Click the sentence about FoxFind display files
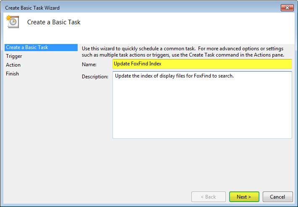The image size is (298, 207). pyautogui.click(x=174, y=76)
